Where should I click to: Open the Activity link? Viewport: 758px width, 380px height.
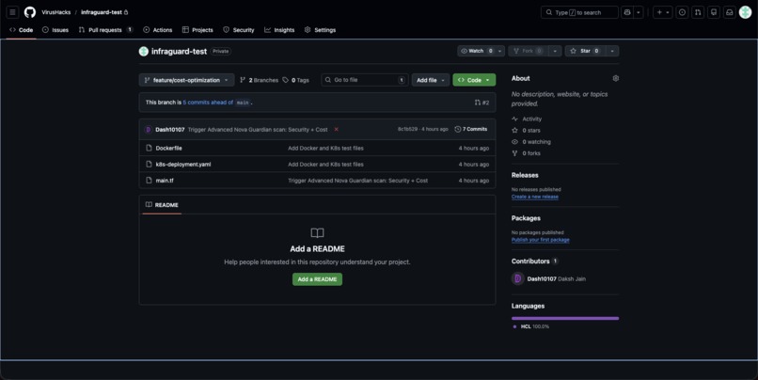coord(527,119)
